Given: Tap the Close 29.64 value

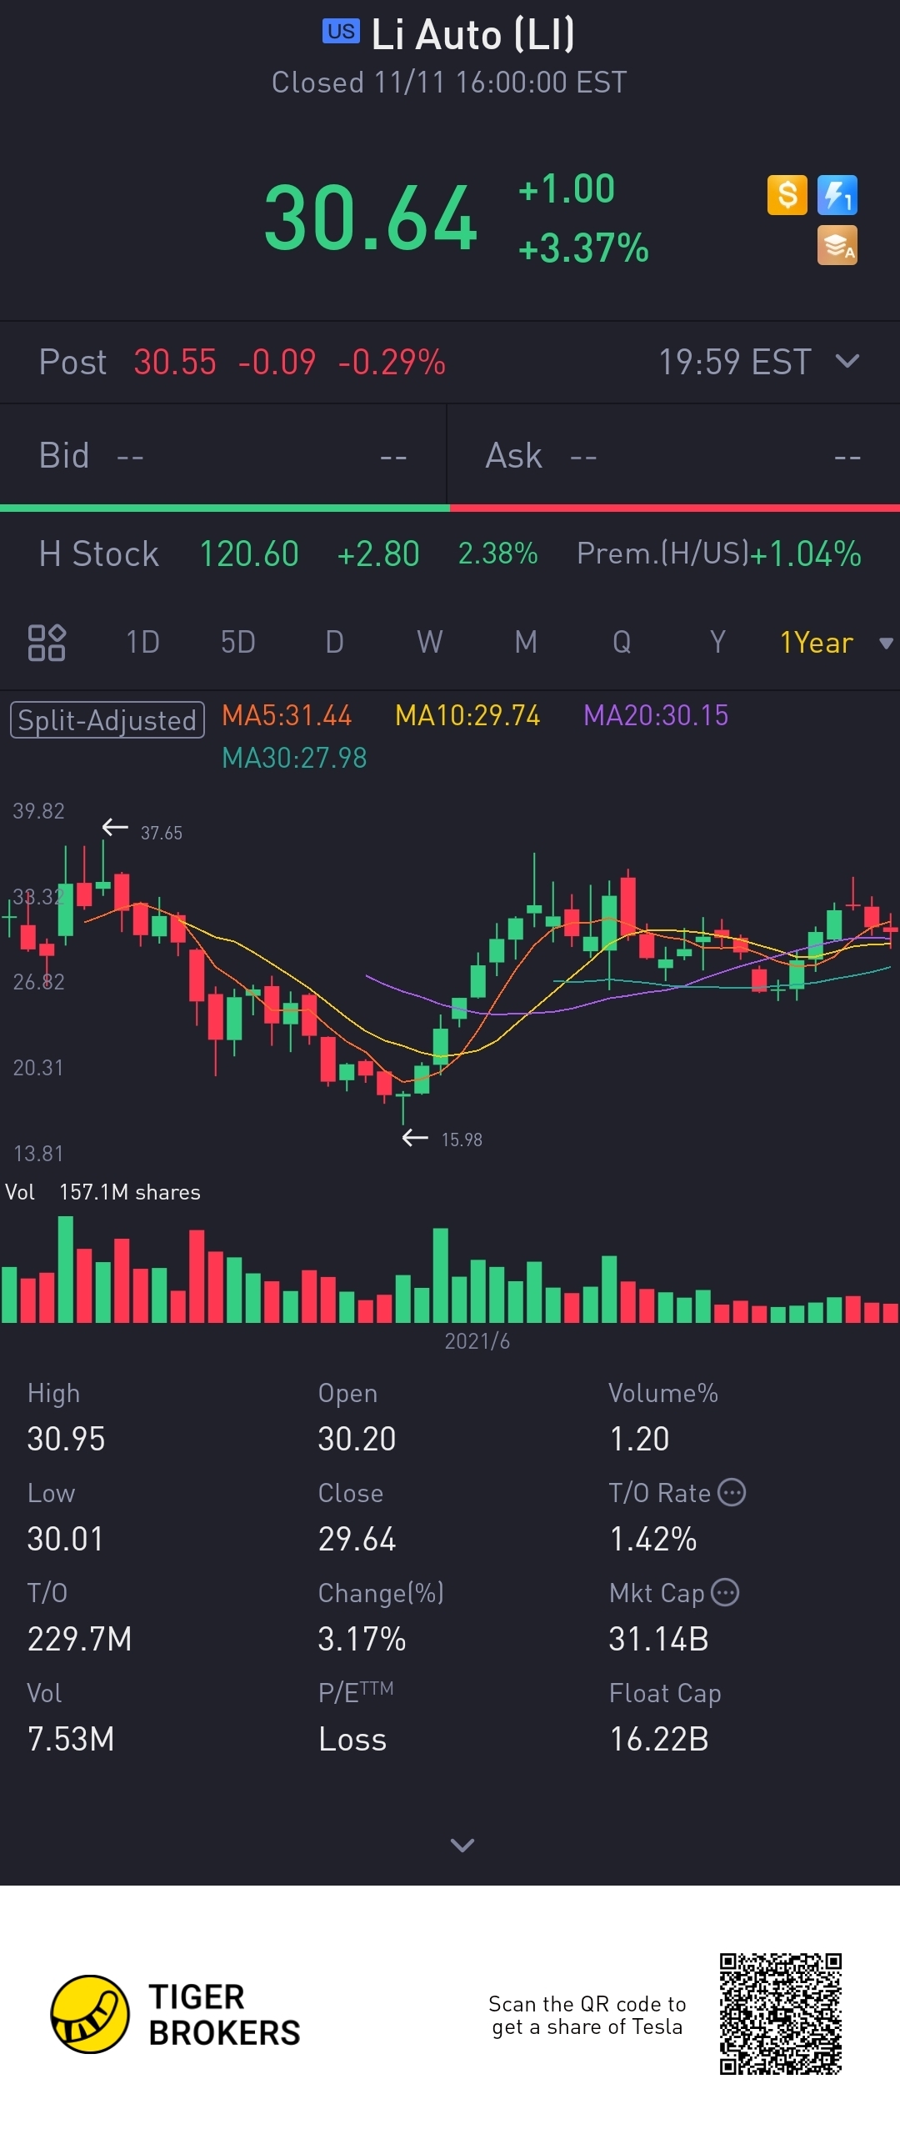Looking at the screenshot, I should pos(357,1539).
